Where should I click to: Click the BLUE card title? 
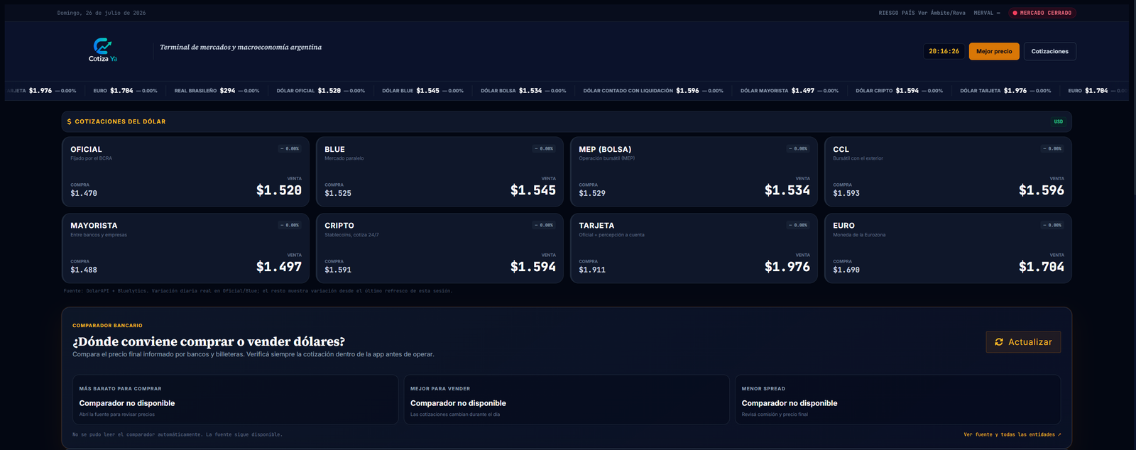(x=334, y=149)
